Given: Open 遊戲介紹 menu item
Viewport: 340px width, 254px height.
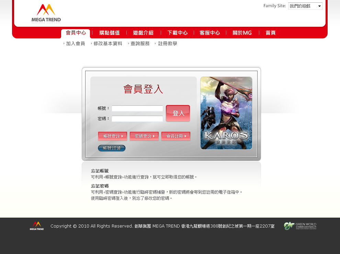Looking at the screenshot, I should point(143,33).
